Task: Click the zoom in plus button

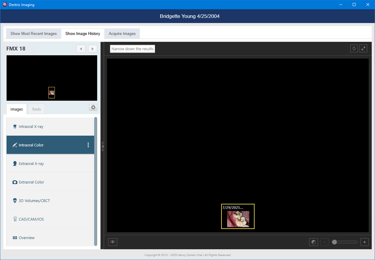Action: 365,242
